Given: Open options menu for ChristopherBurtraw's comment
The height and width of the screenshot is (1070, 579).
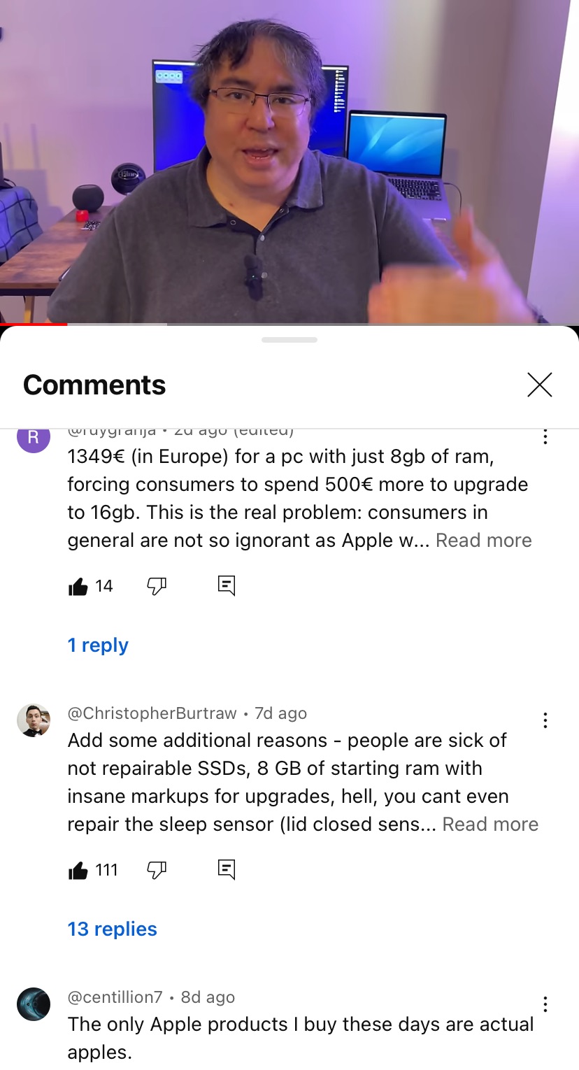Looking at the screenshot, I should tap(545, 720).
